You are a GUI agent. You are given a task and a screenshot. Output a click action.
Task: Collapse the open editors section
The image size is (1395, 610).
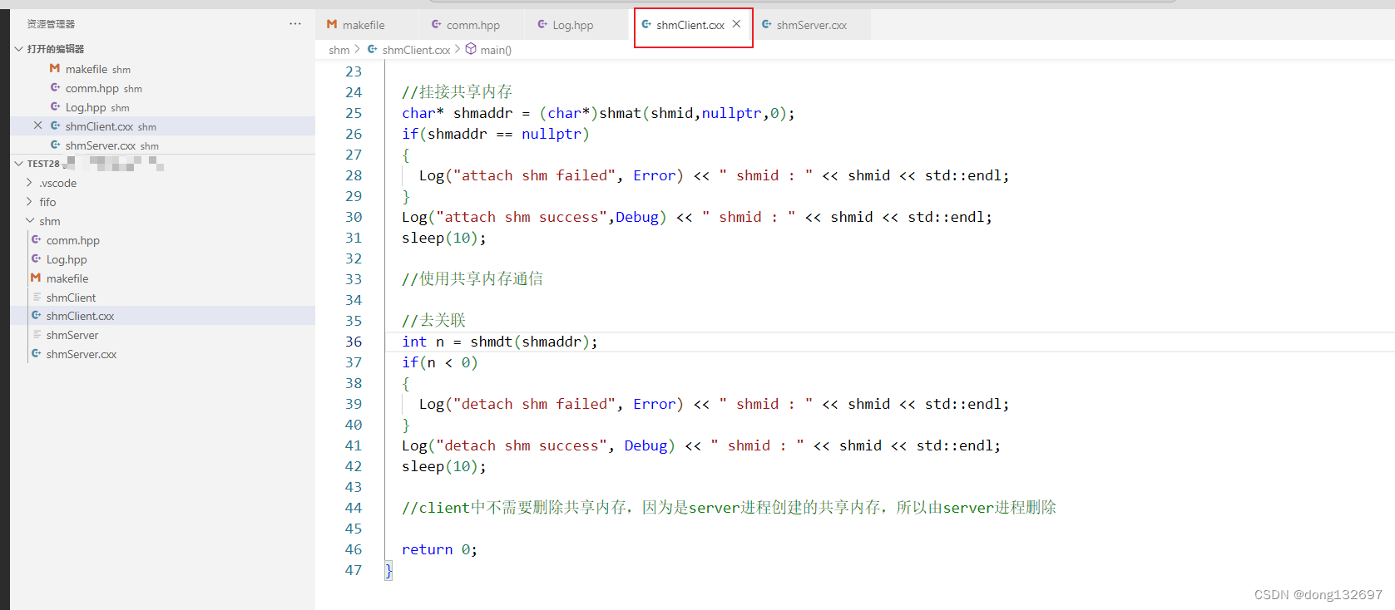point(18,49)
